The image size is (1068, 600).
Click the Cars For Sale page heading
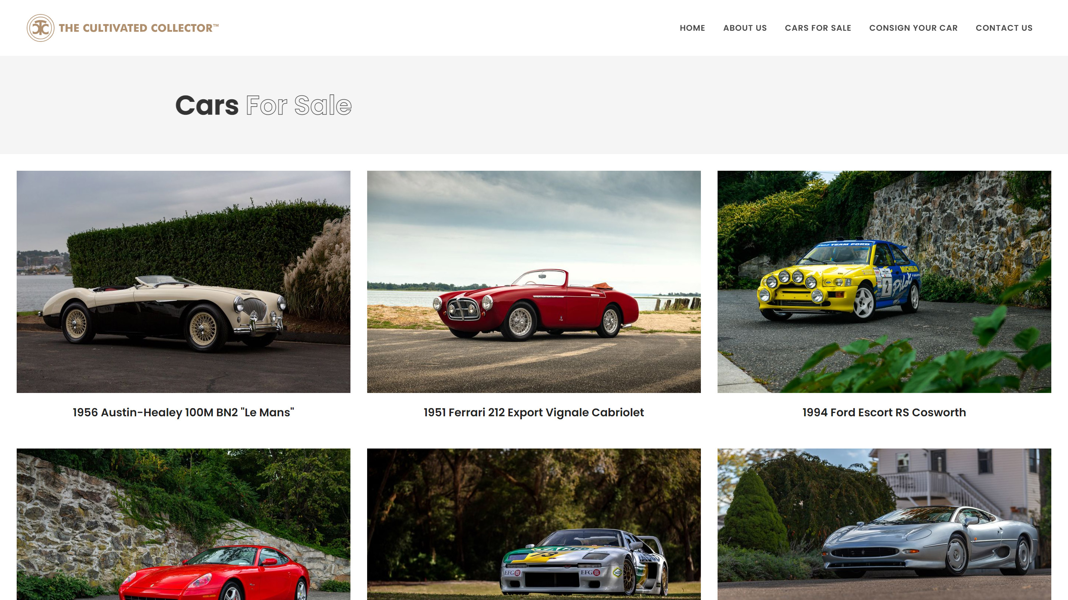pyautogui.click(x=263, y=105)
